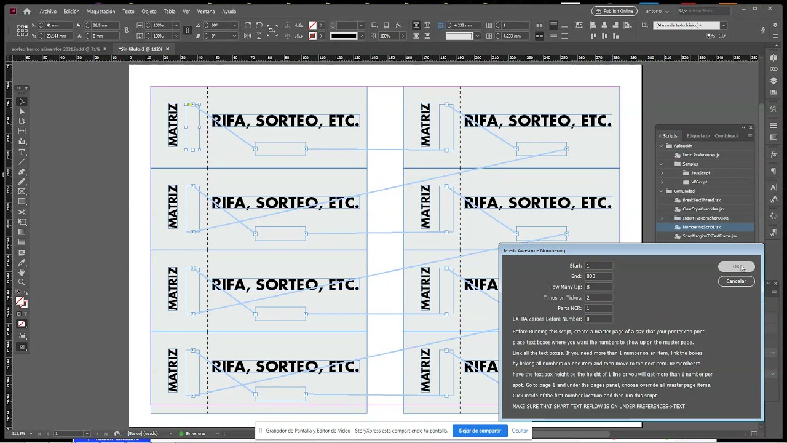Select the Line tool
Image resolution: width=787 pixels, height=443 pixels.
click(22, 162)
